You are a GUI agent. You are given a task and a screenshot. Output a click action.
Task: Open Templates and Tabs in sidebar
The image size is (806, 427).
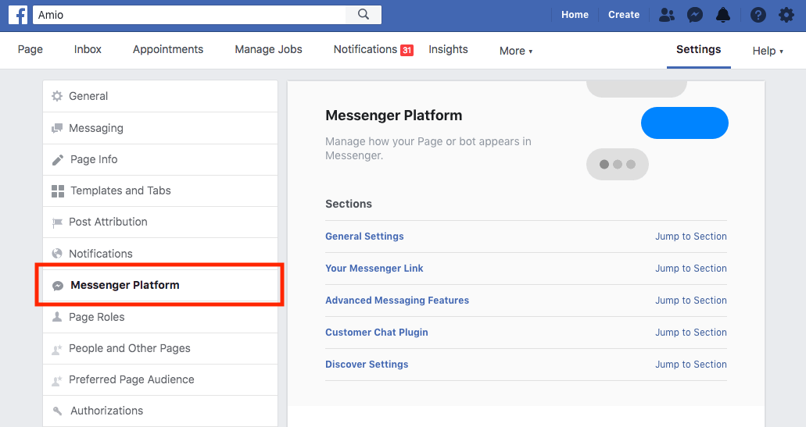(x=160, y=191)
